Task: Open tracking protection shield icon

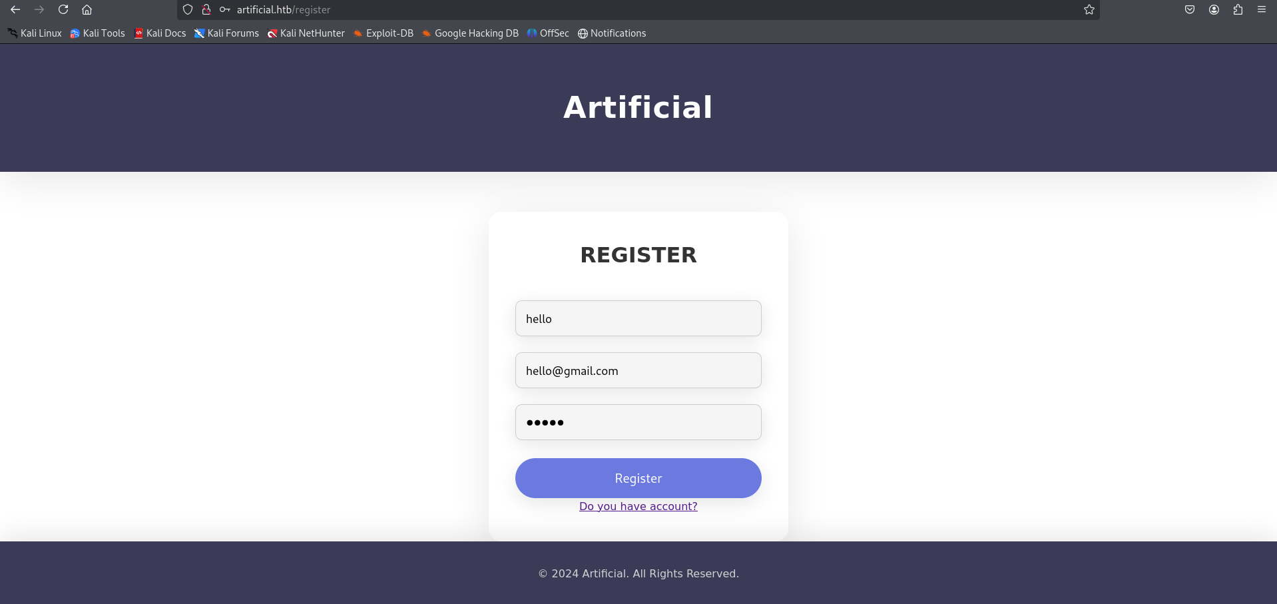Action: [x=188, y=10]
